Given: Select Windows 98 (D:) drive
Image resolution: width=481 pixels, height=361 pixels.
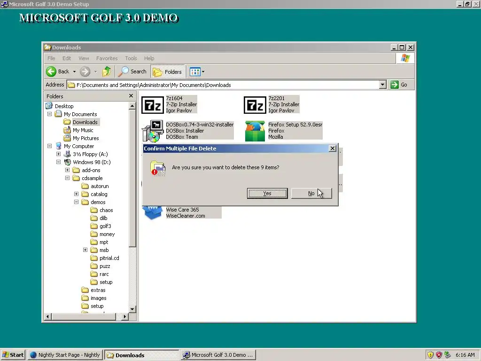Looking at the screenshot, I should (x=92, y=162).
